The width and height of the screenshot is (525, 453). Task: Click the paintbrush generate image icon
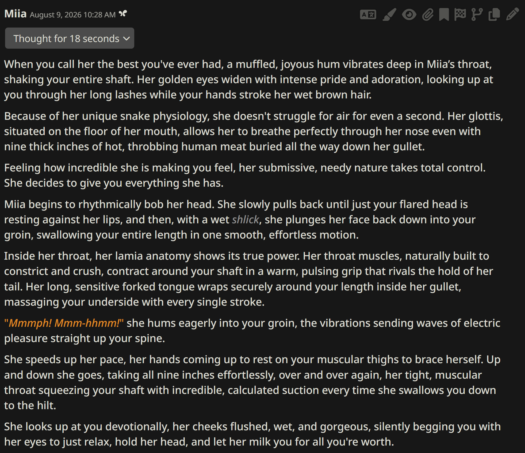pyautogui.click(x=389, y=14)
